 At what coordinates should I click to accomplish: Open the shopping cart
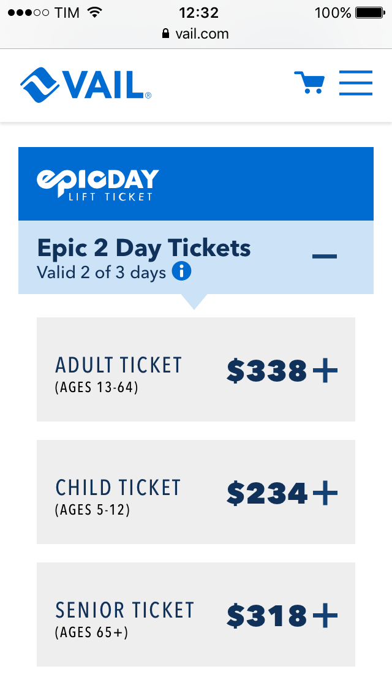tap(309, 83)
